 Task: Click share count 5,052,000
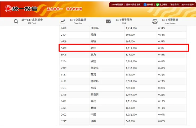(131, 115)
